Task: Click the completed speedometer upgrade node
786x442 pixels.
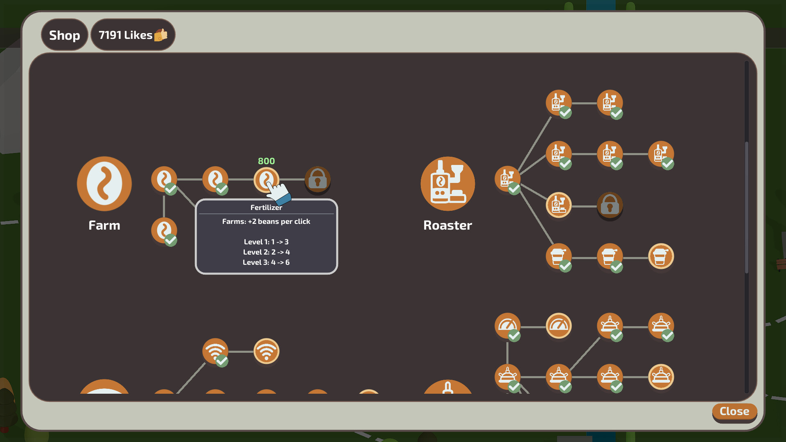Action: [x=508, y=326]
